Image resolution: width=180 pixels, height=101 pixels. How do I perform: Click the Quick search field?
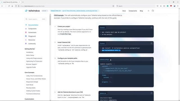coord(35,19)
